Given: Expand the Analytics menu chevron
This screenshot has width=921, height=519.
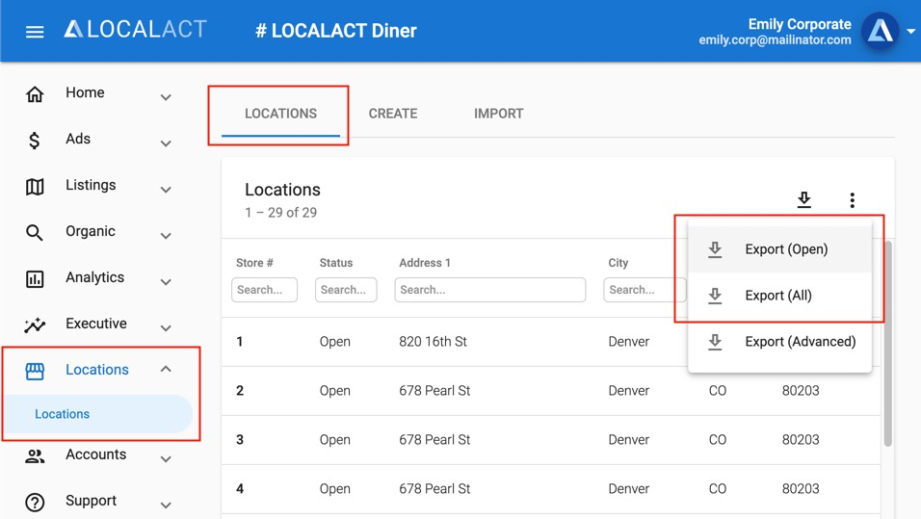Looking at the screenshot, I should 167,282.
